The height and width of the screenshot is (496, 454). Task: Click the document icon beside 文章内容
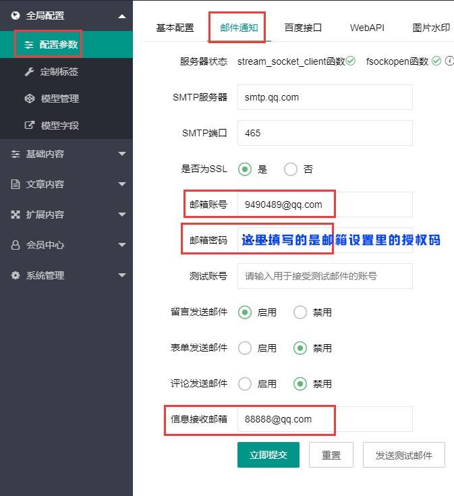(16, 184)
